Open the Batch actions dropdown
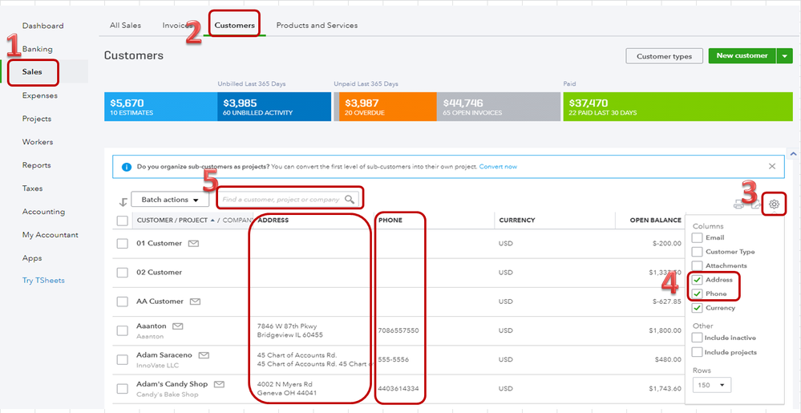This screenshot has height=413, width=801. pos(170,200)
